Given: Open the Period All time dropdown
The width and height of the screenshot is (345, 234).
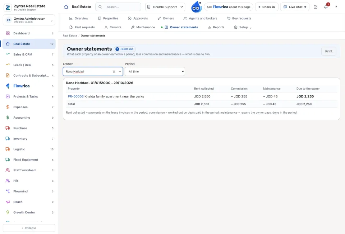Looking at the screenshot, I should pos(155,72).
